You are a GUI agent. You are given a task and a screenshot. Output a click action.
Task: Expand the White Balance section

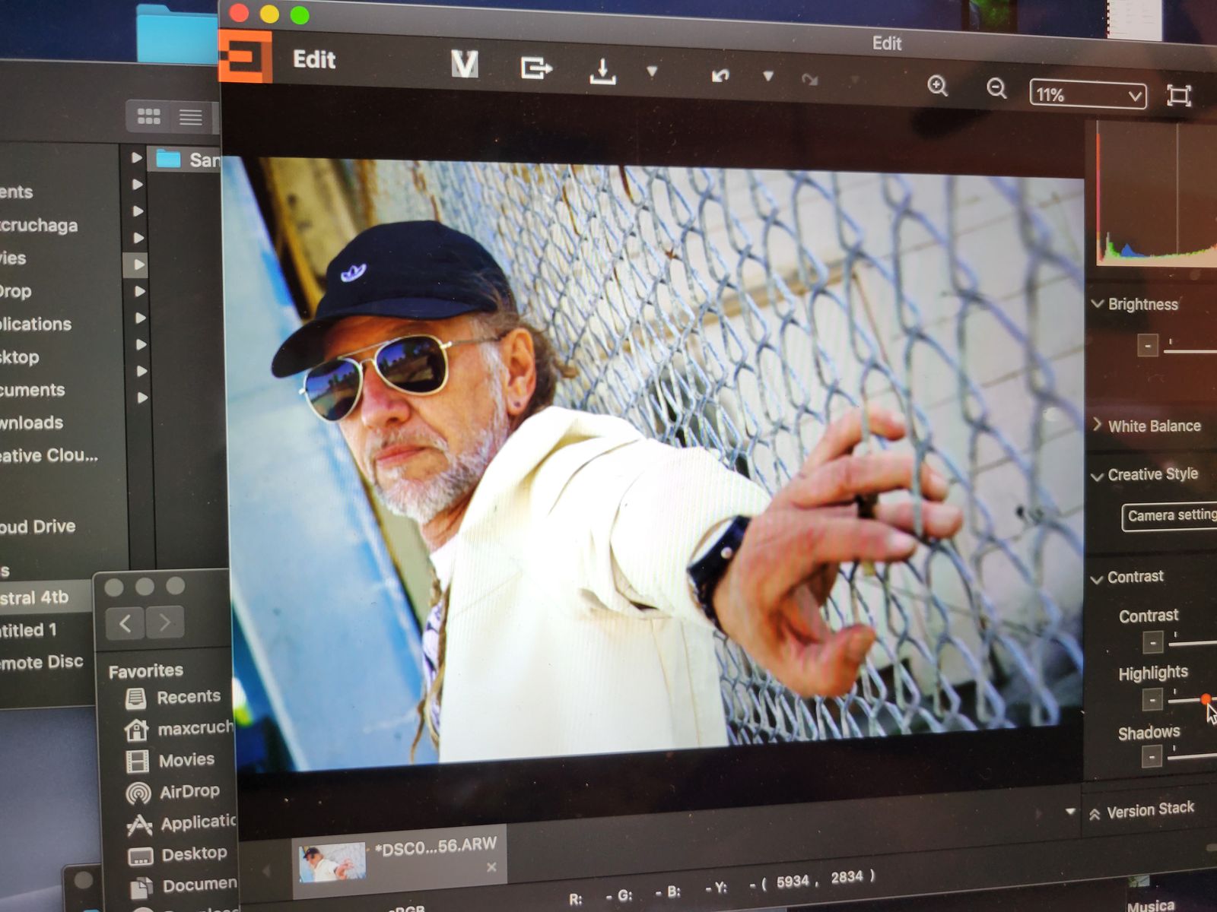coord(1098,425)
